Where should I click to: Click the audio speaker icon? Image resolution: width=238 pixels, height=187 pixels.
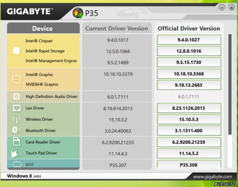pyautogui.click(x=16, y=96)
